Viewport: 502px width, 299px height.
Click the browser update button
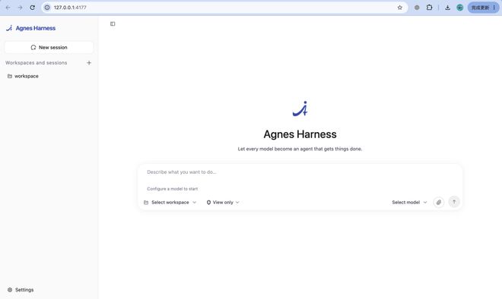pos(484,8)
